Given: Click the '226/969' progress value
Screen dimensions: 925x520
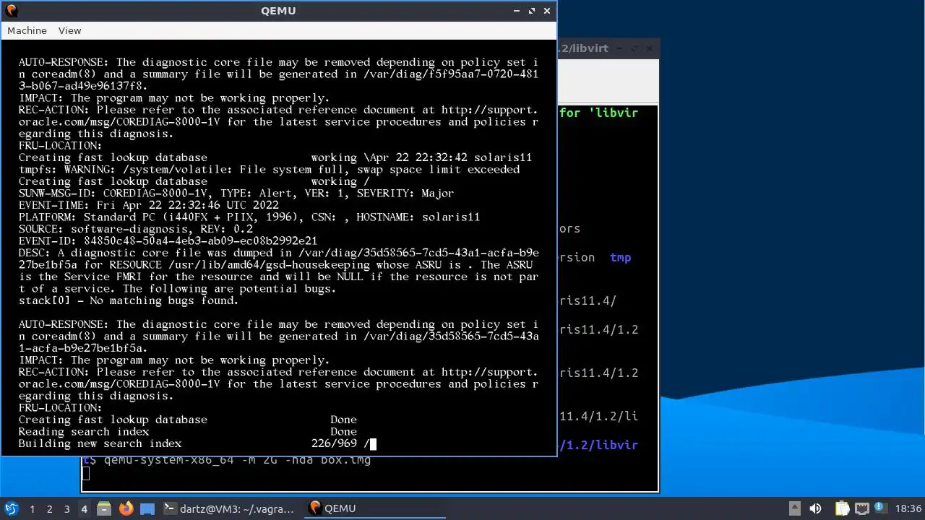Looking at the screenshot, I should pyautogui.click(x=334, y=443).
